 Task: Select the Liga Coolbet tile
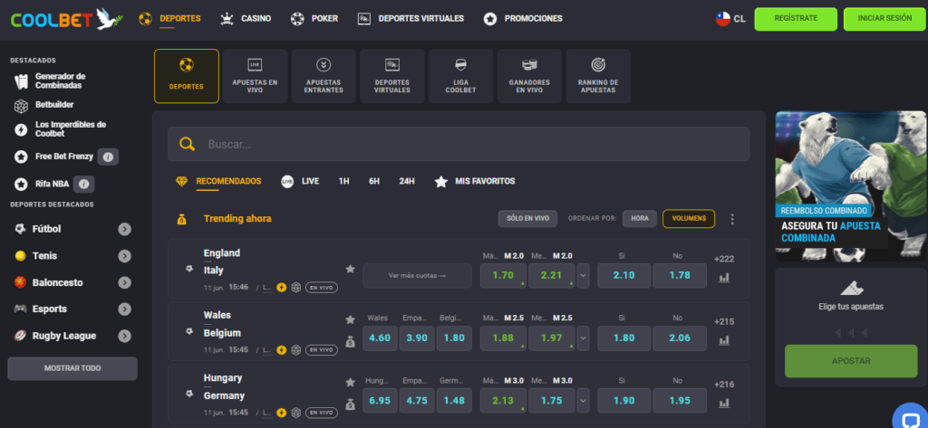tap(460, 76)
